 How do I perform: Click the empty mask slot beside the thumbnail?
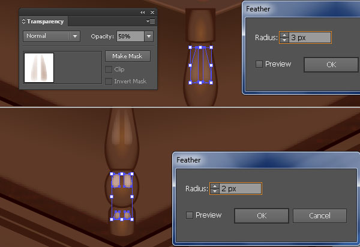pyautogui.click(x=77, y=68)
